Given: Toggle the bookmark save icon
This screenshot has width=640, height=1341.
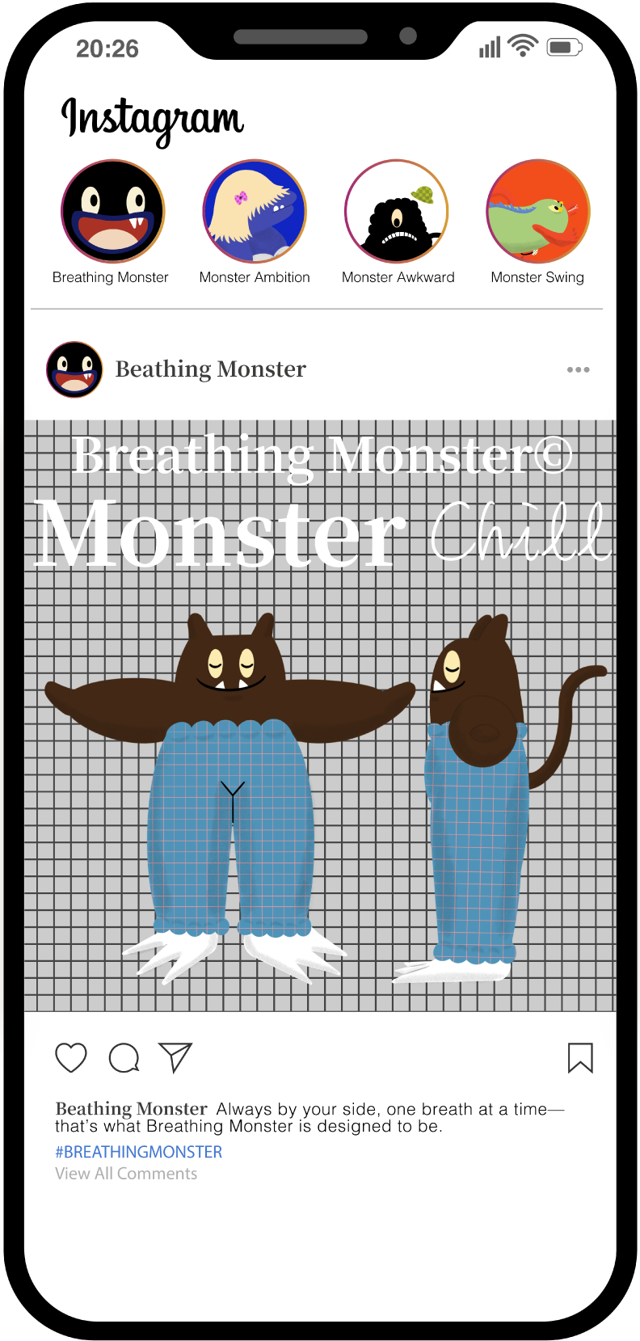Looking at the screenshot, I should click(x=580, y=1057).
